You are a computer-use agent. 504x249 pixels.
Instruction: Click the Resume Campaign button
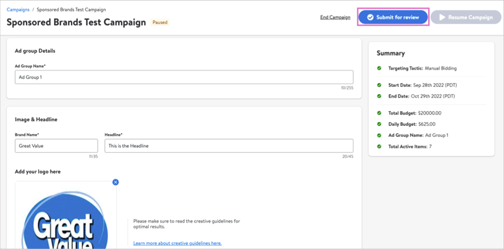pos(466,17)
